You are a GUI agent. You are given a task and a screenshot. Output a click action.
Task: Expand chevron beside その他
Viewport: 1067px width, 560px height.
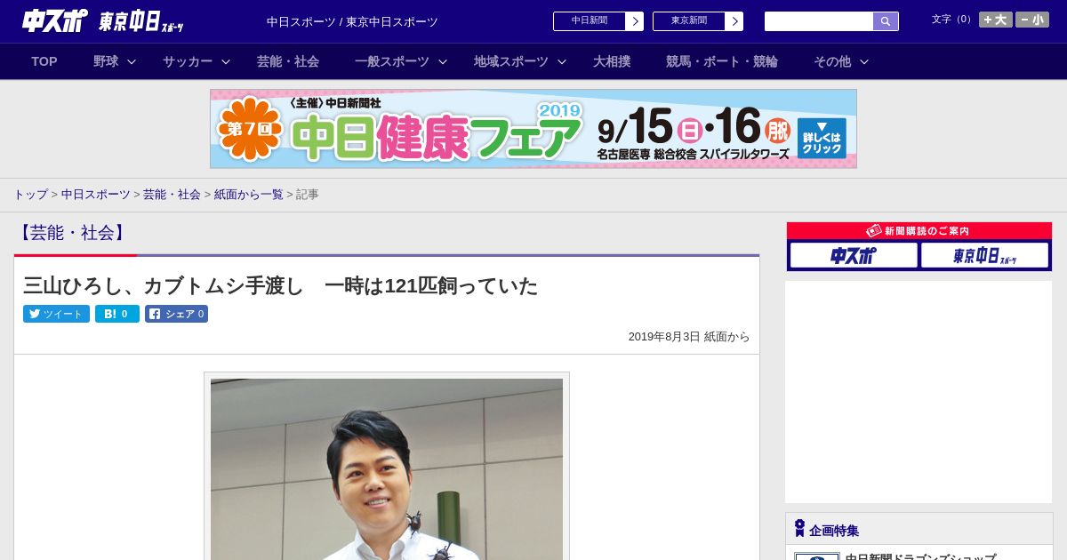[x=864, y=62]
